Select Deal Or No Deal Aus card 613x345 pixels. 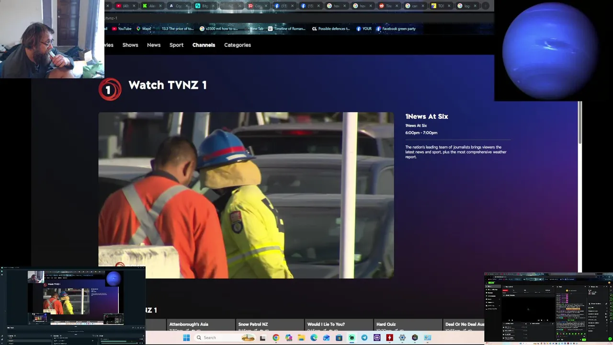click(464, 325)
